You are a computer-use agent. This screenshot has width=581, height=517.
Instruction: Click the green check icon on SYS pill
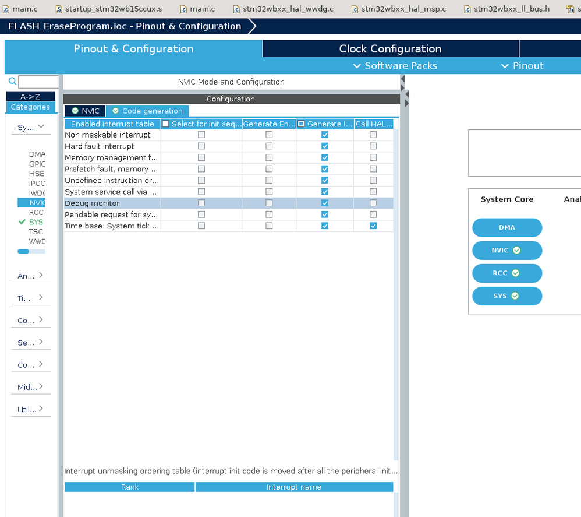point(515,296)
